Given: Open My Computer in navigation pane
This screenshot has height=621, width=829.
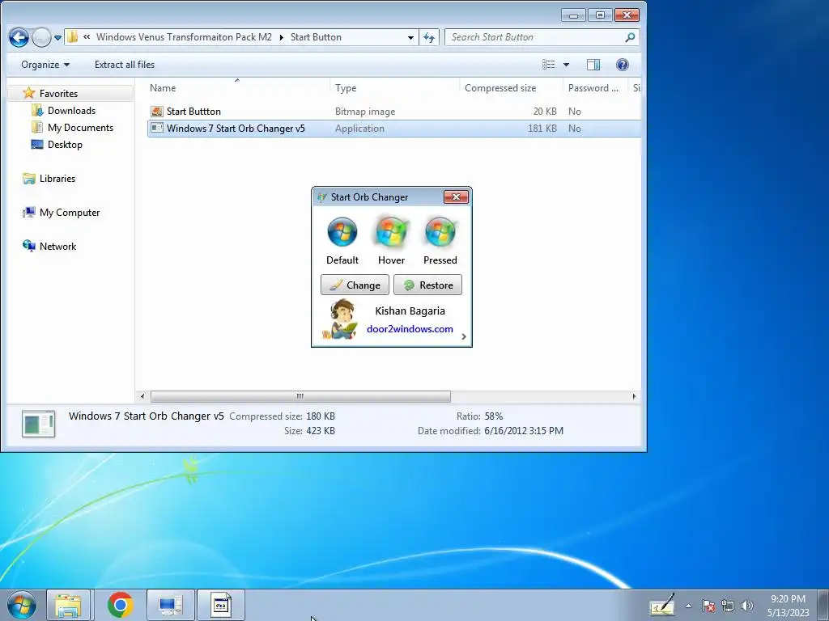Looking at the screenshot, I should (x=70, y=213).
